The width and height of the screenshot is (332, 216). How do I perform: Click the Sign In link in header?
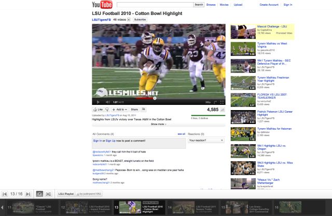pyautogui.click(x=288, y=5)
